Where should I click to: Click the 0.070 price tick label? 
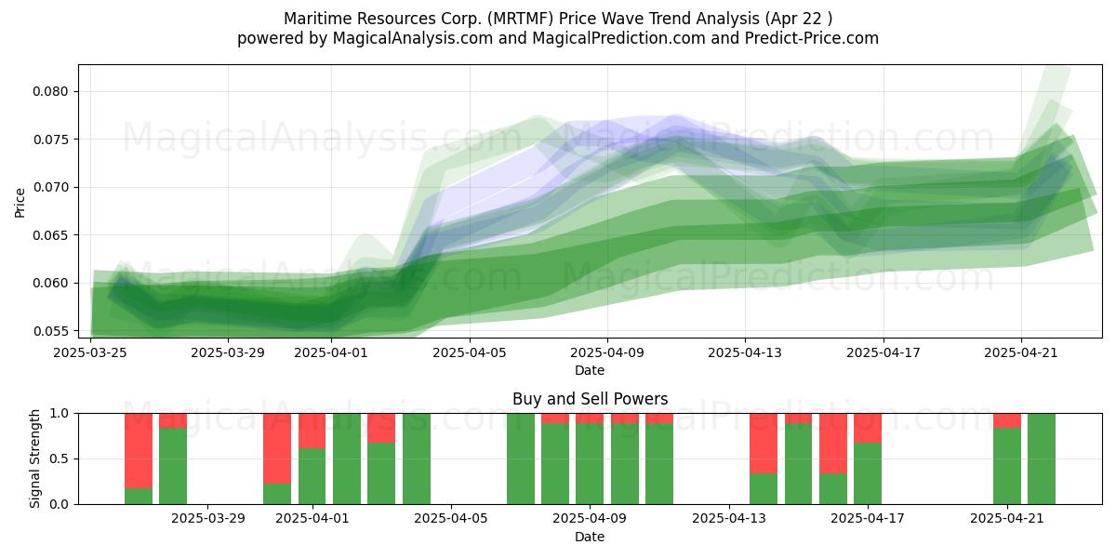coord(52,187)
